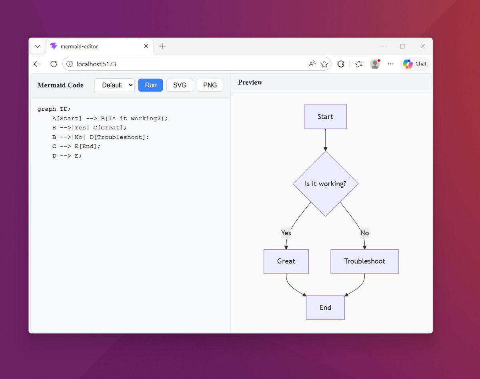This screenshot has height=379, width=480.
Task: Open the Favorites list icon
Action: point(359,64)
